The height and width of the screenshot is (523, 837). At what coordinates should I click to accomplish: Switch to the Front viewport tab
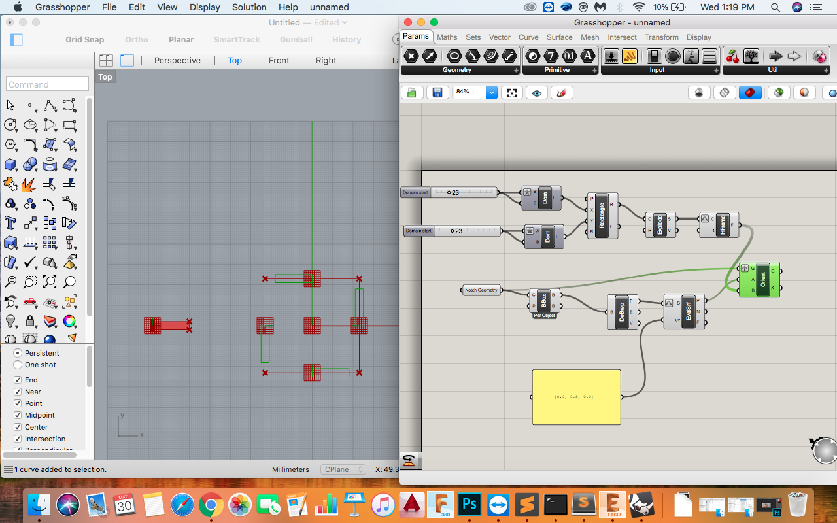tap(279, 60)
